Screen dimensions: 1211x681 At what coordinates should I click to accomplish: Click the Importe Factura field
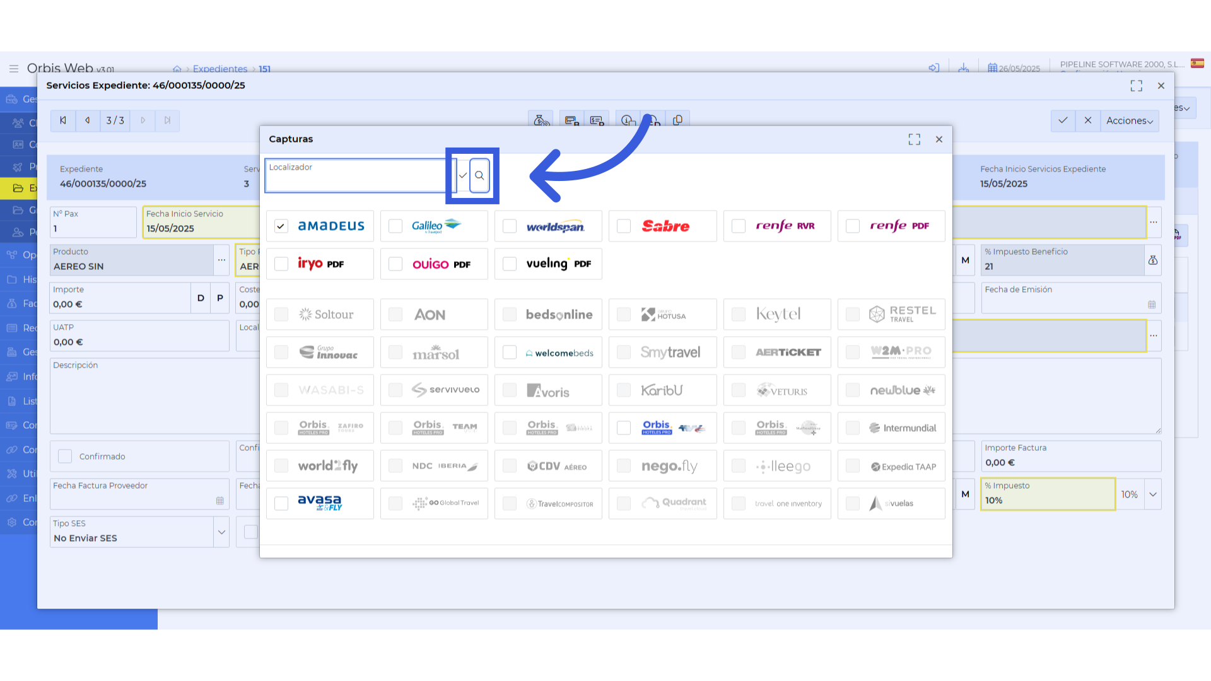click(1071, 456)
